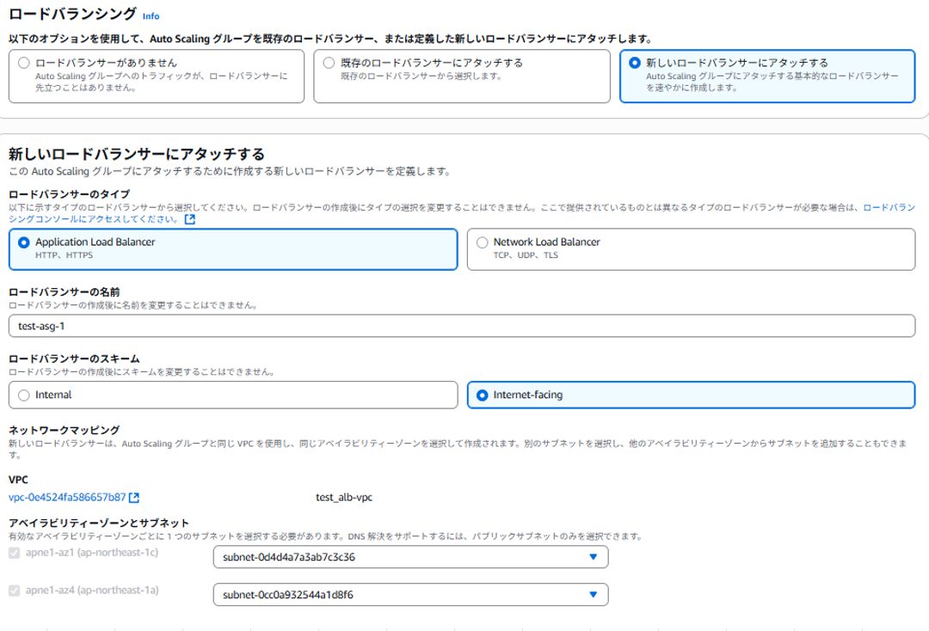This screenshot has height=631, width=929.
Task: Select Application Load Balancer type
Action: [24, 243]
